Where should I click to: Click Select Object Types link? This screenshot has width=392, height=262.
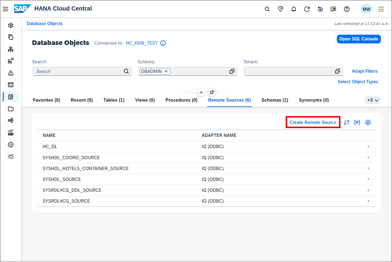tap(358, 82)
